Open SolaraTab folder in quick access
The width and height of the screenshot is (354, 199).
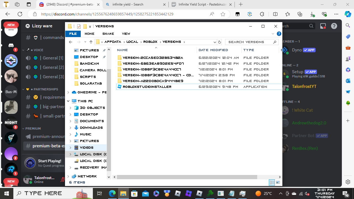[91, 83]
